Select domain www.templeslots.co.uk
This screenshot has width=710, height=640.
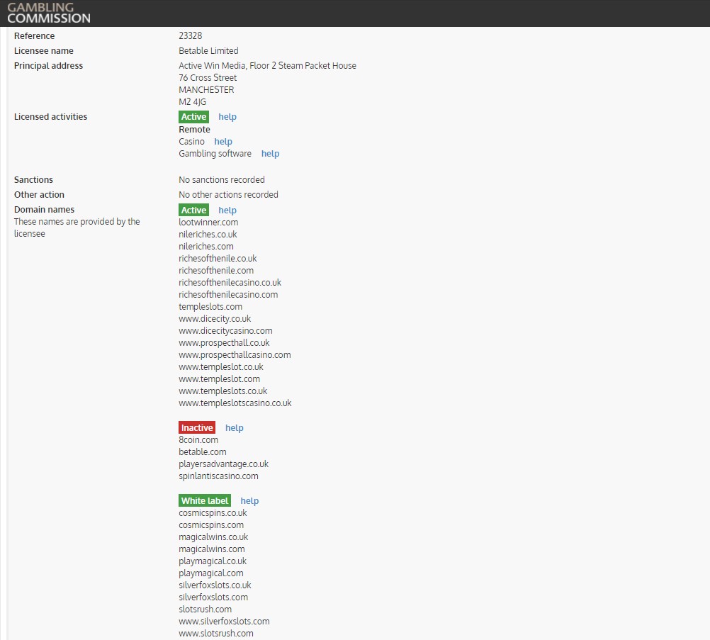point(222,391)
